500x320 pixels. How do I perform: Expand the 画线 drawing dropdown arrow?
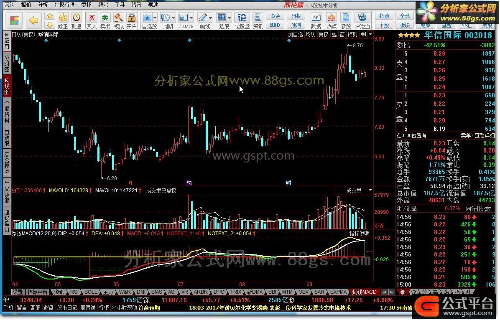[210, 18]
